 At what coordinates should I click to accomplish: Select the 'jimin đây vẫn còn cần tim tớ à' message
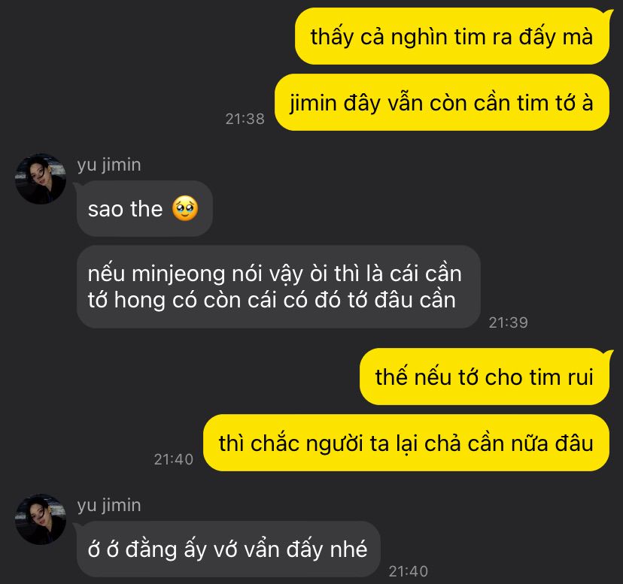[442, 102]
